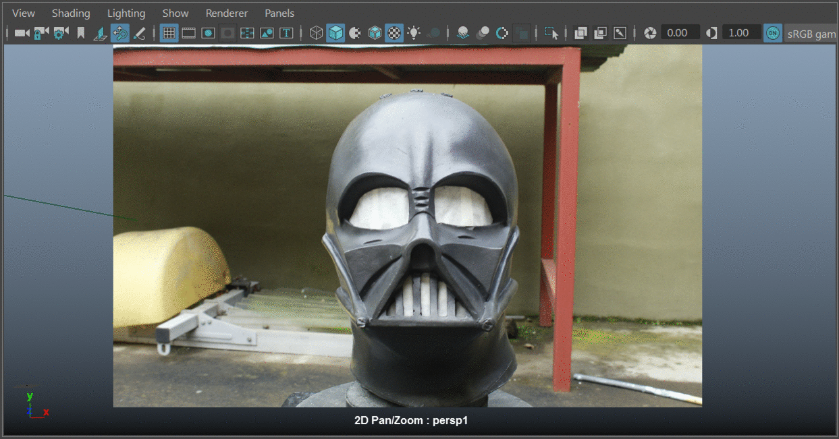
Task: Click the Gamma value field 1.00
Action: click(x=742, y=32)
